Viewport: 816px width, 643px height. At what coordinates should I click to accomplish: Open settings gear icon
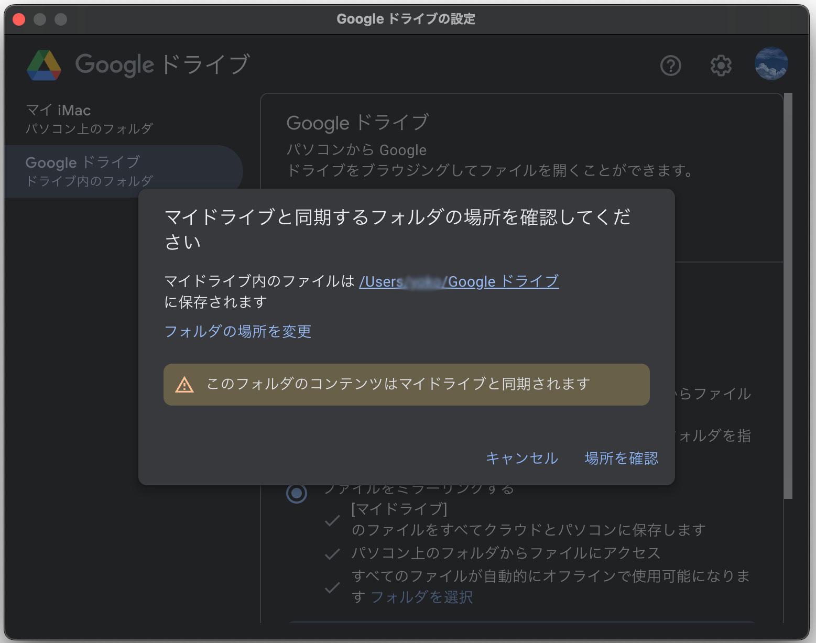coord(721,66)
